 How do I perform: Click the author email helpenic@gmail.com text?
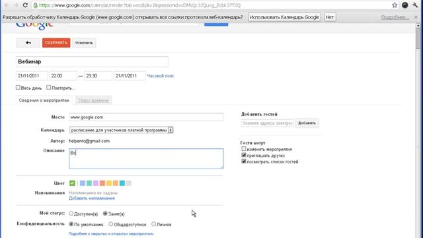(89, 141)
